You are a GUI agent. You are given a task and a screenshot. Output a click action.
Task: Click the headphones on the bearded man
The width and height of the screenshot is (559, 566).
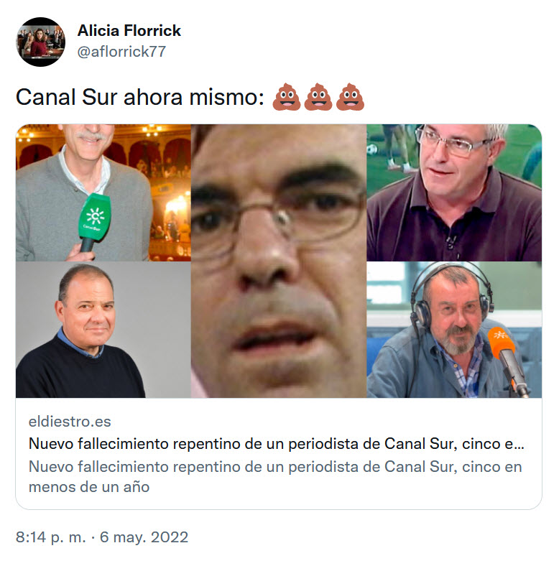pyautogui.click(x=452, y=296)
